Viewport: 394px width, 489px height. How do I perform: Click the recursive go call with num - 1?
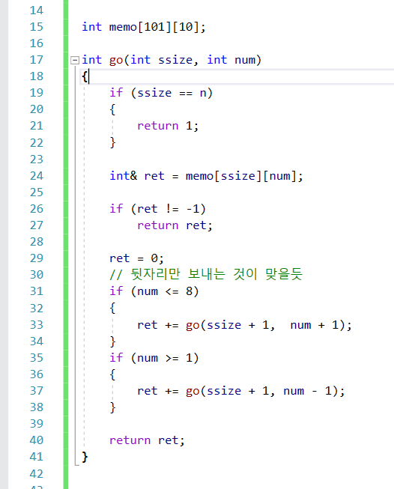(265, 391)
